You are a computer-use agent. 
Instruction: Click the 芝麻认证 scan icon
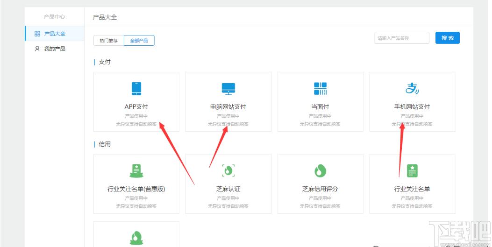coord(228,170)
